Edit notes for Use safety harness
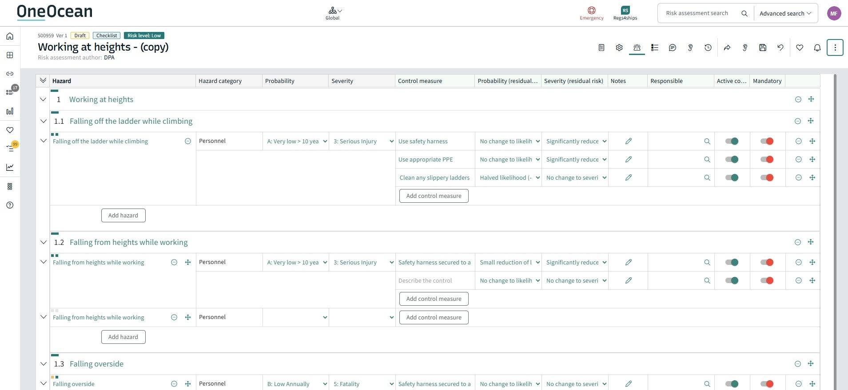Viewport: 848px width, 390px height. (628, 141)
